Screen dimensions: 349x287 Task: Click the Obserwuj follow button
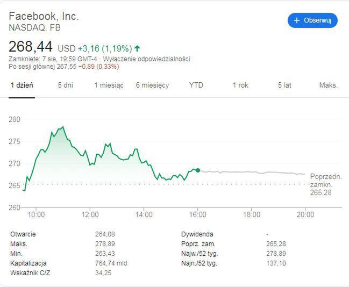312,20
